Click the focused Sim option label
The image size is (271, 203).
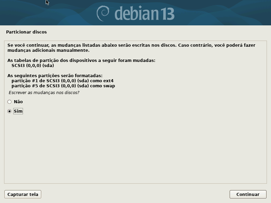pyautogui.click(x=18, y=111)
